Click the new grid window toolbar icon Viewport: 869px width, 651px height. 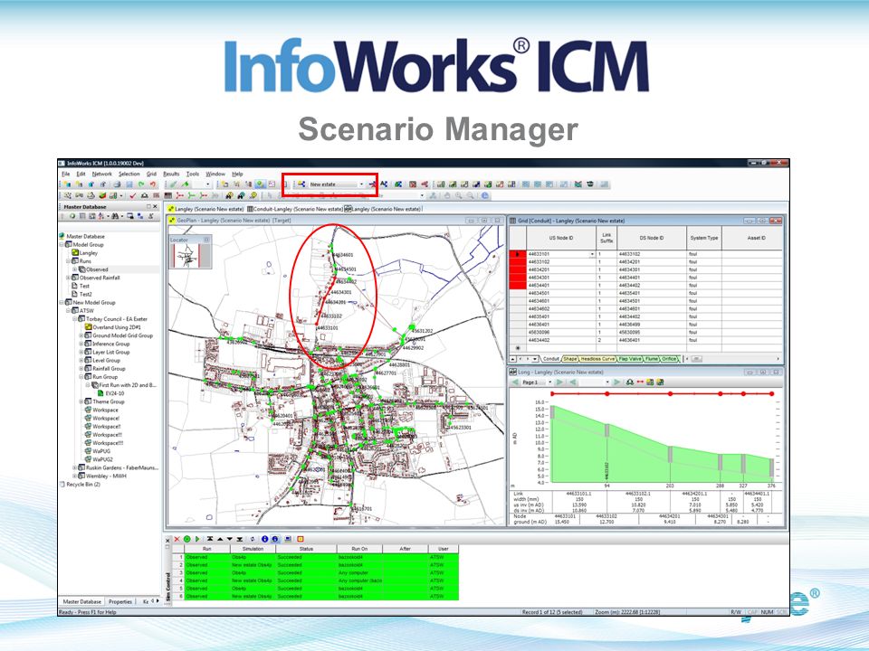point(167,195)
